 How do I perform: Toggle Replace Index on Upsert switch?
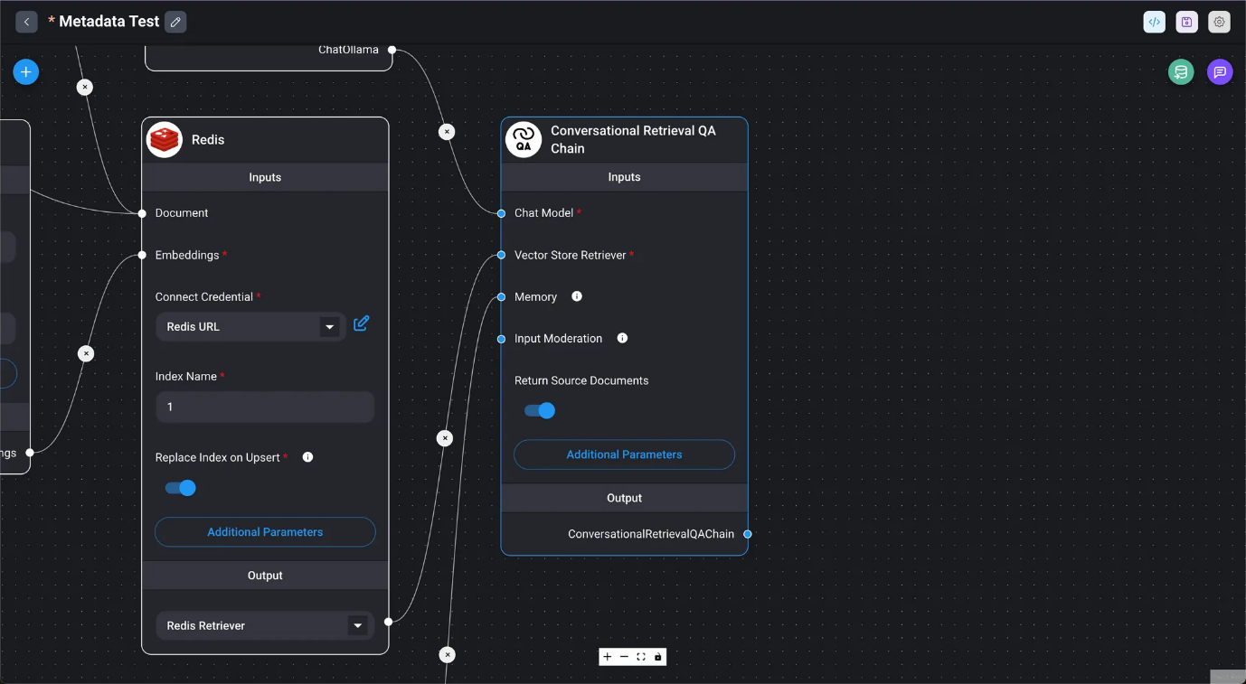[181, 488]
